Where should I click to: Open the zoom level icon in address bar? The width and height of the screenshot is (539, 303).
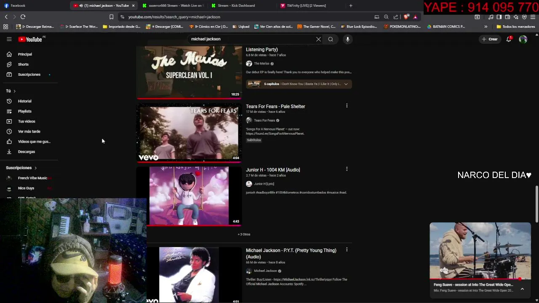click(386, 17)
